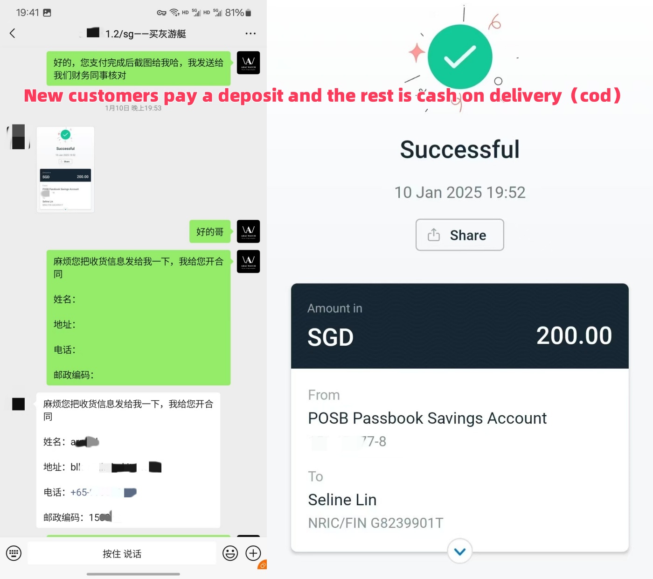653x579 pixels.
Task: Tap the share icon in Share button
Action: point(434,235)
